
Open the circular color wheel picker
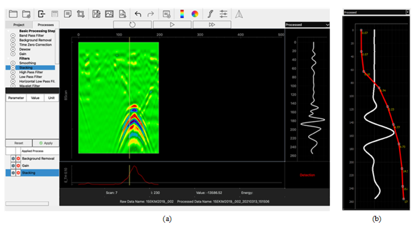(195, 14)
